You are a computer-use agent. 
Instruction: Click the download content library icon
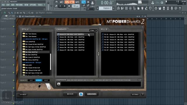(153, 3)
